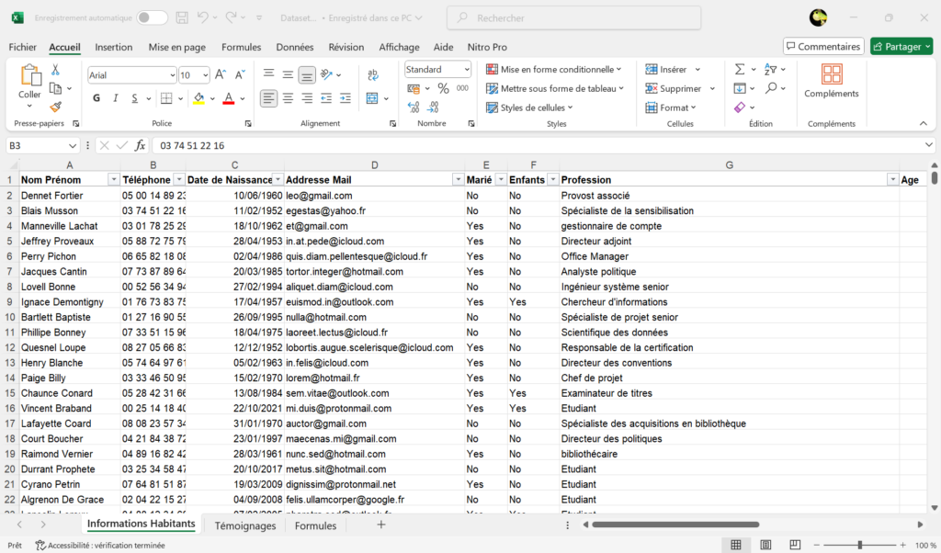This screenshot has width=941, height=553.
Task: Toggle Enregistrement automatique switch
Action: click(152, 17)
